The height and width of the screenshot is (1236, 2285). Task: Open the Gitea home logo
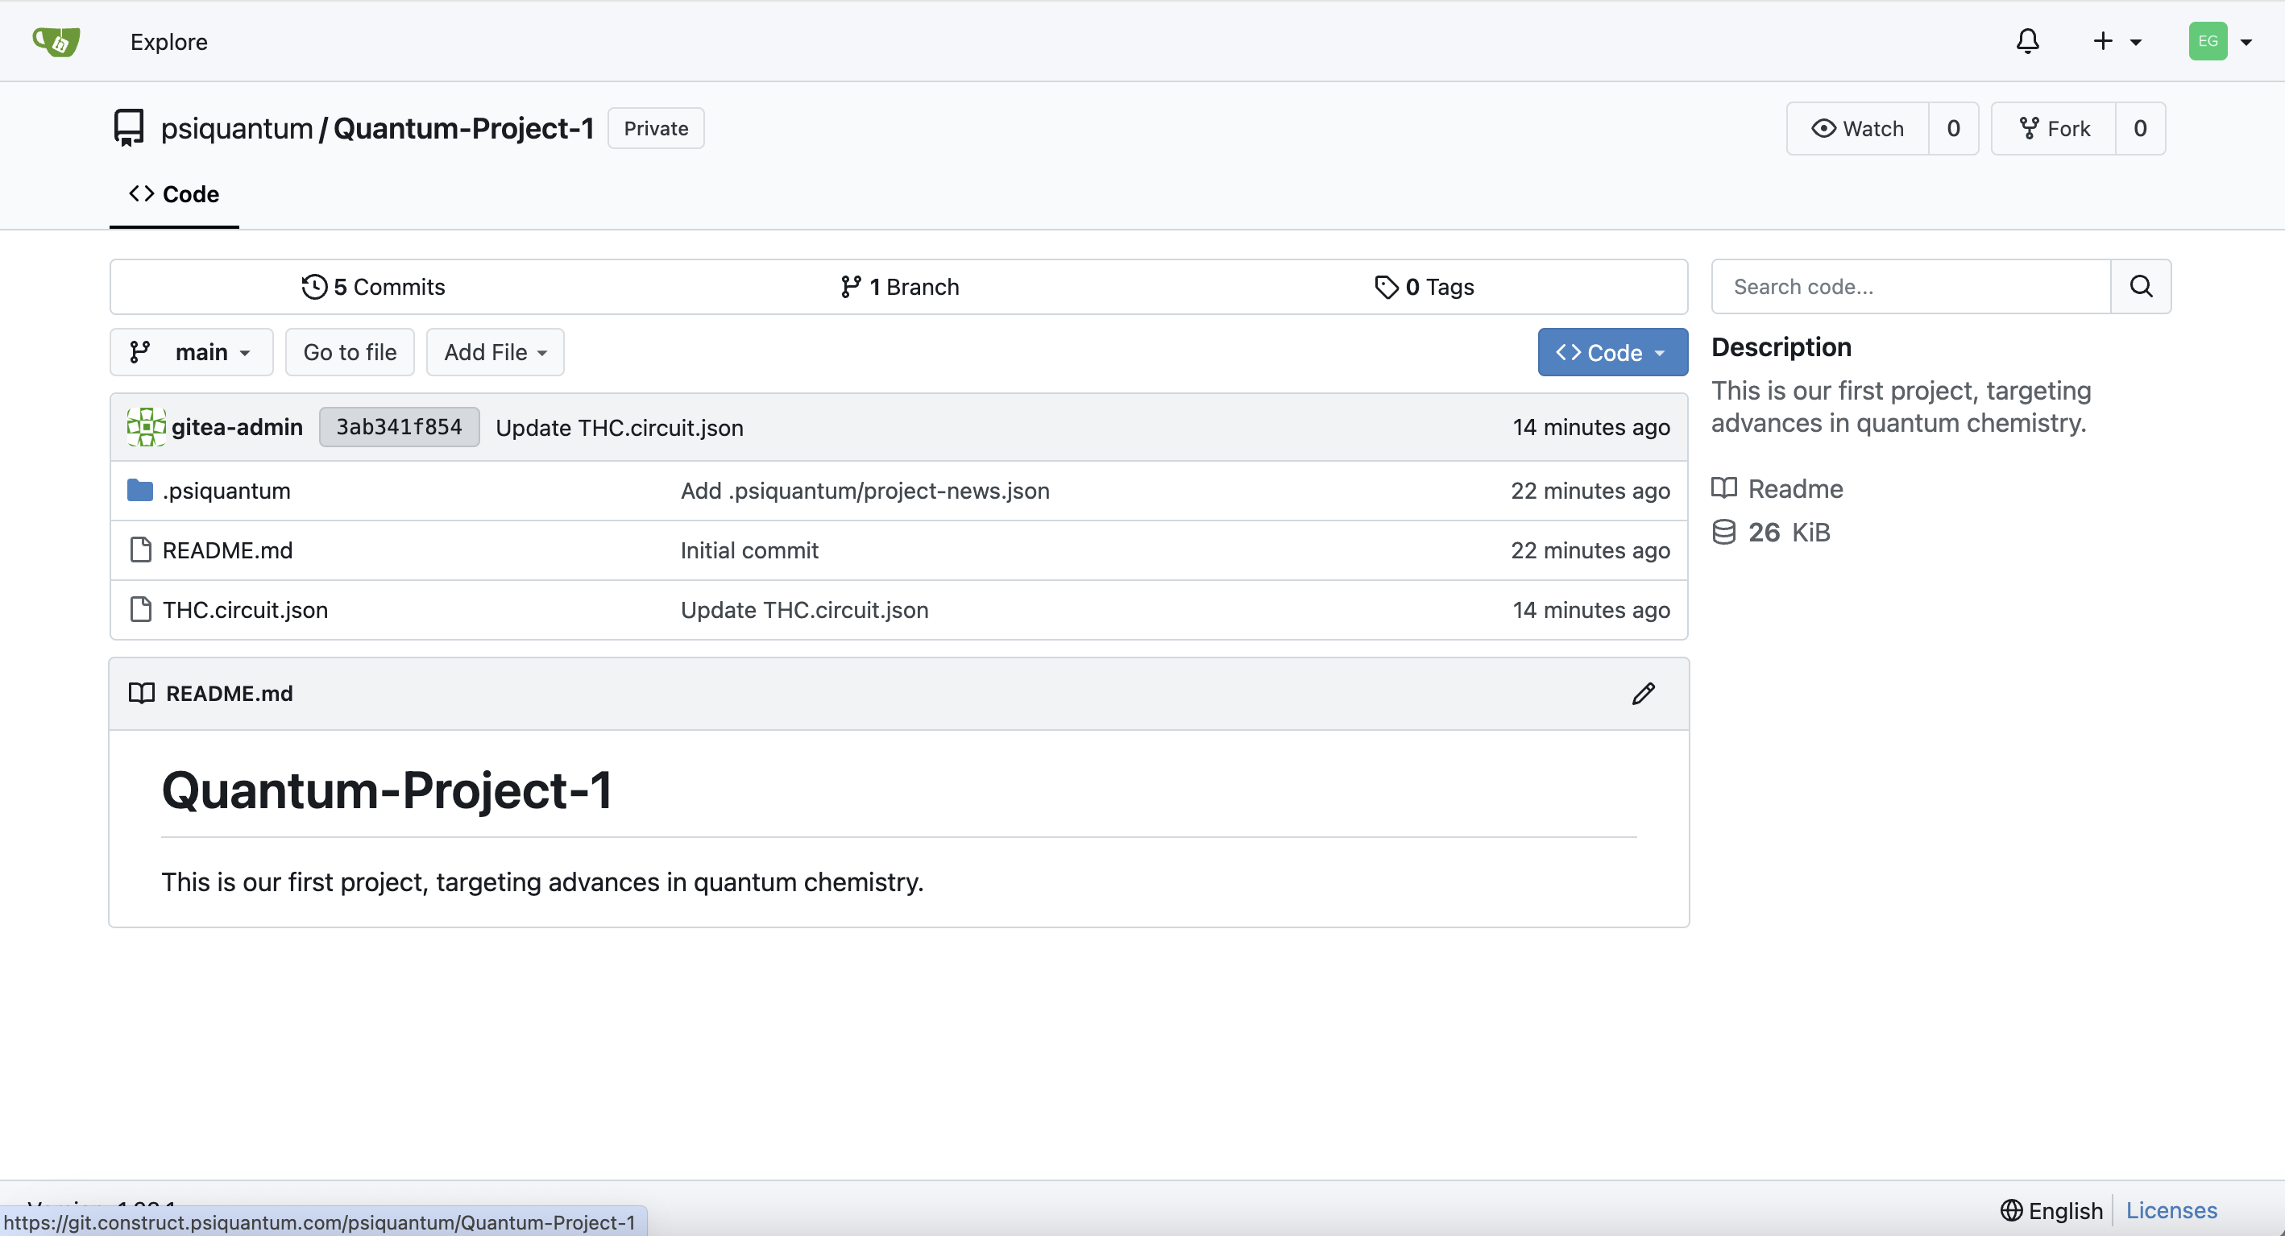56,41
